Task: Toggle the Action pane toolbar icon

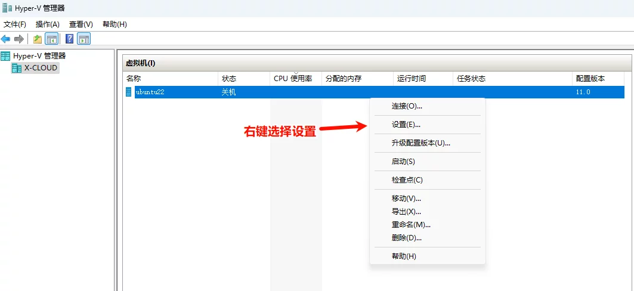Action: [83, 39]
